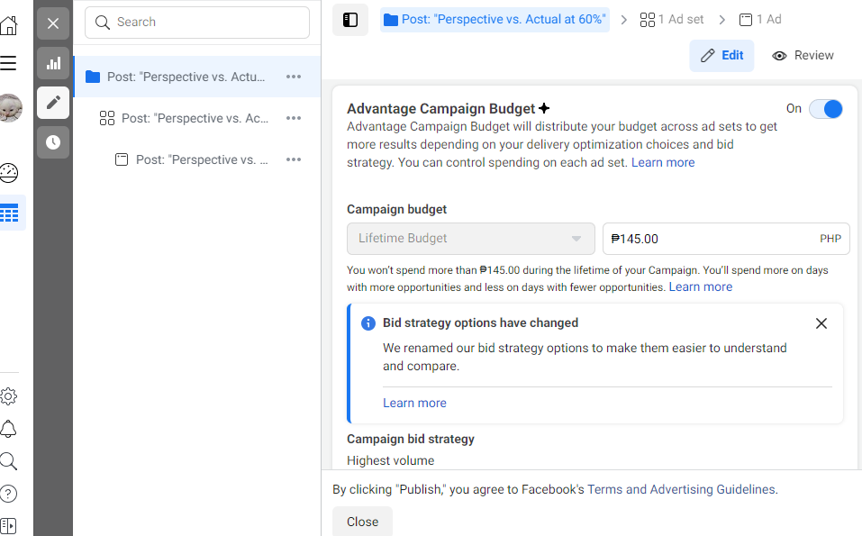Image resolution: width=862 pixels, height=536 pixels.
Task: Open the Ads Manager table grid icon
Action: tap(10, 213)
